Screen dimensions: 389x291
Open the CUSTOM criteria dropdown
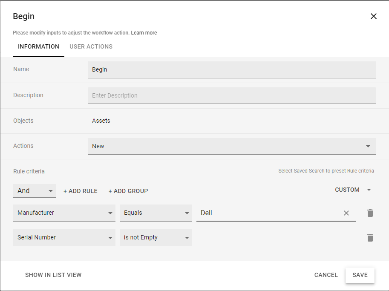click(x=353, y=190)
